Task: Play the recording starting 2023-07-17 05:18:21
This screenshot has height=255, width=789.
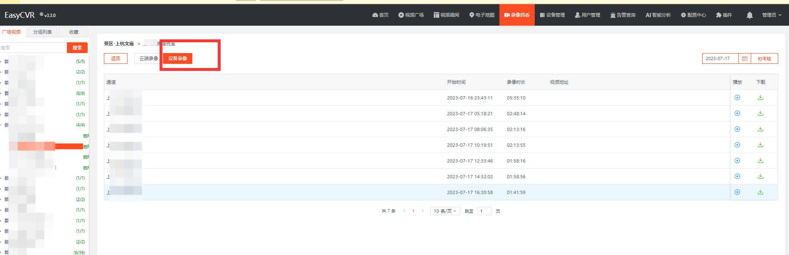Action: tap(737, 114)
